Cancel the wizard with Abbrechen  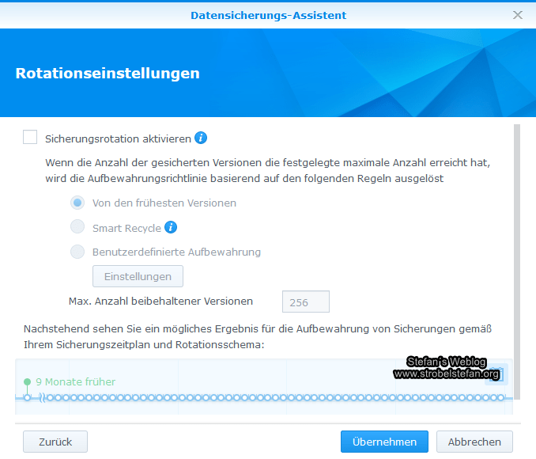474,442
